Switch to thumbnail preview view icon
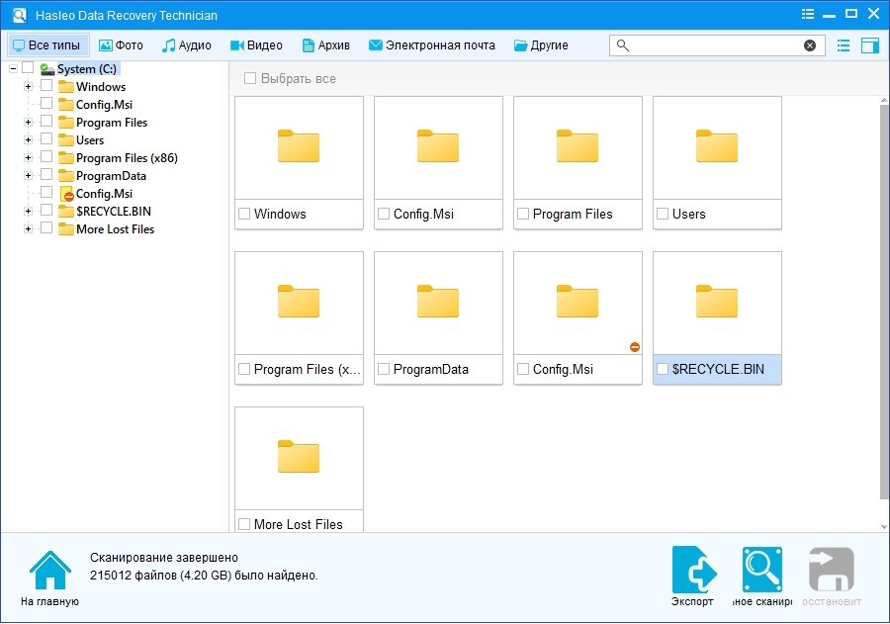This screenshot has width=890, height=624. point(869,45)
